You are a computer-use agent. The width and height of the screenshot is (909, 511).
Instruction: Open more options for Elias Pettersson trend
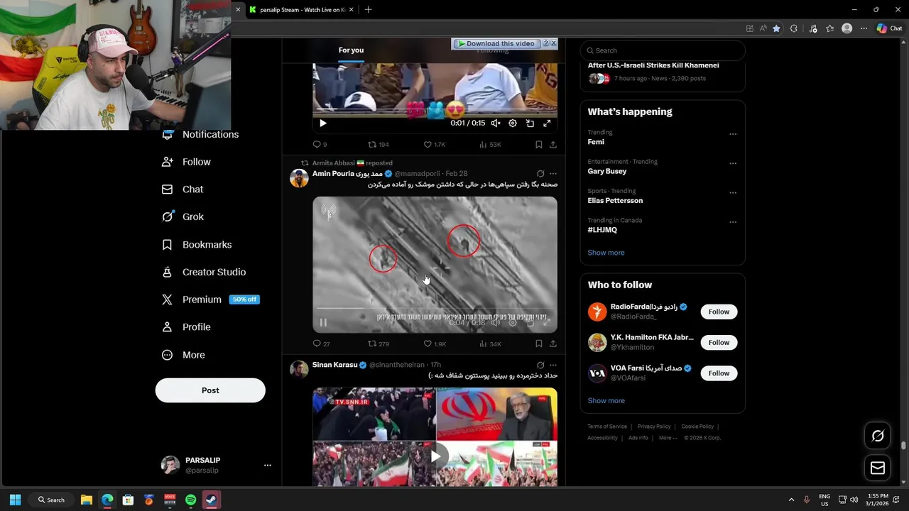click(733, 192)
